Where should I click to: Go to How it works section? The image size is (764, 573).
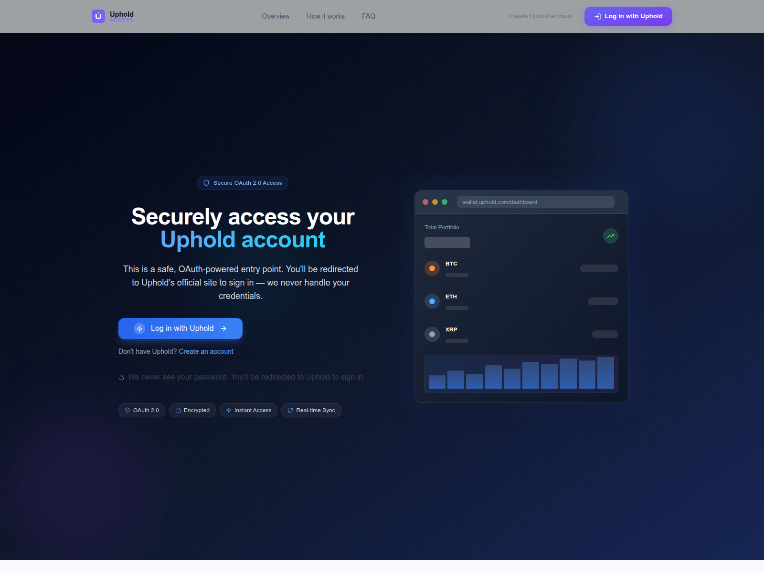pos(326,16)
